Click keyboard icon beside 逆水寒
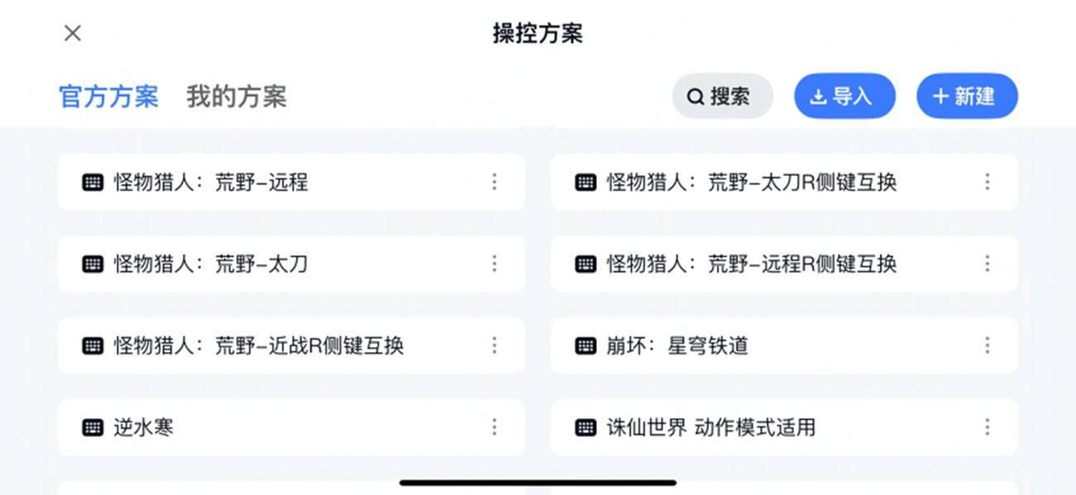 coord(93,428)
